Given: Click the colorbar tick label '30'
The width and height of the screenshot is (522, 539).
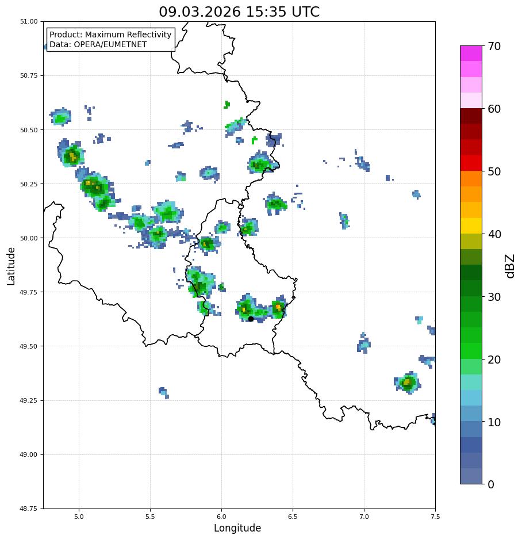Looking at the screenshot, I should point(494,297).
